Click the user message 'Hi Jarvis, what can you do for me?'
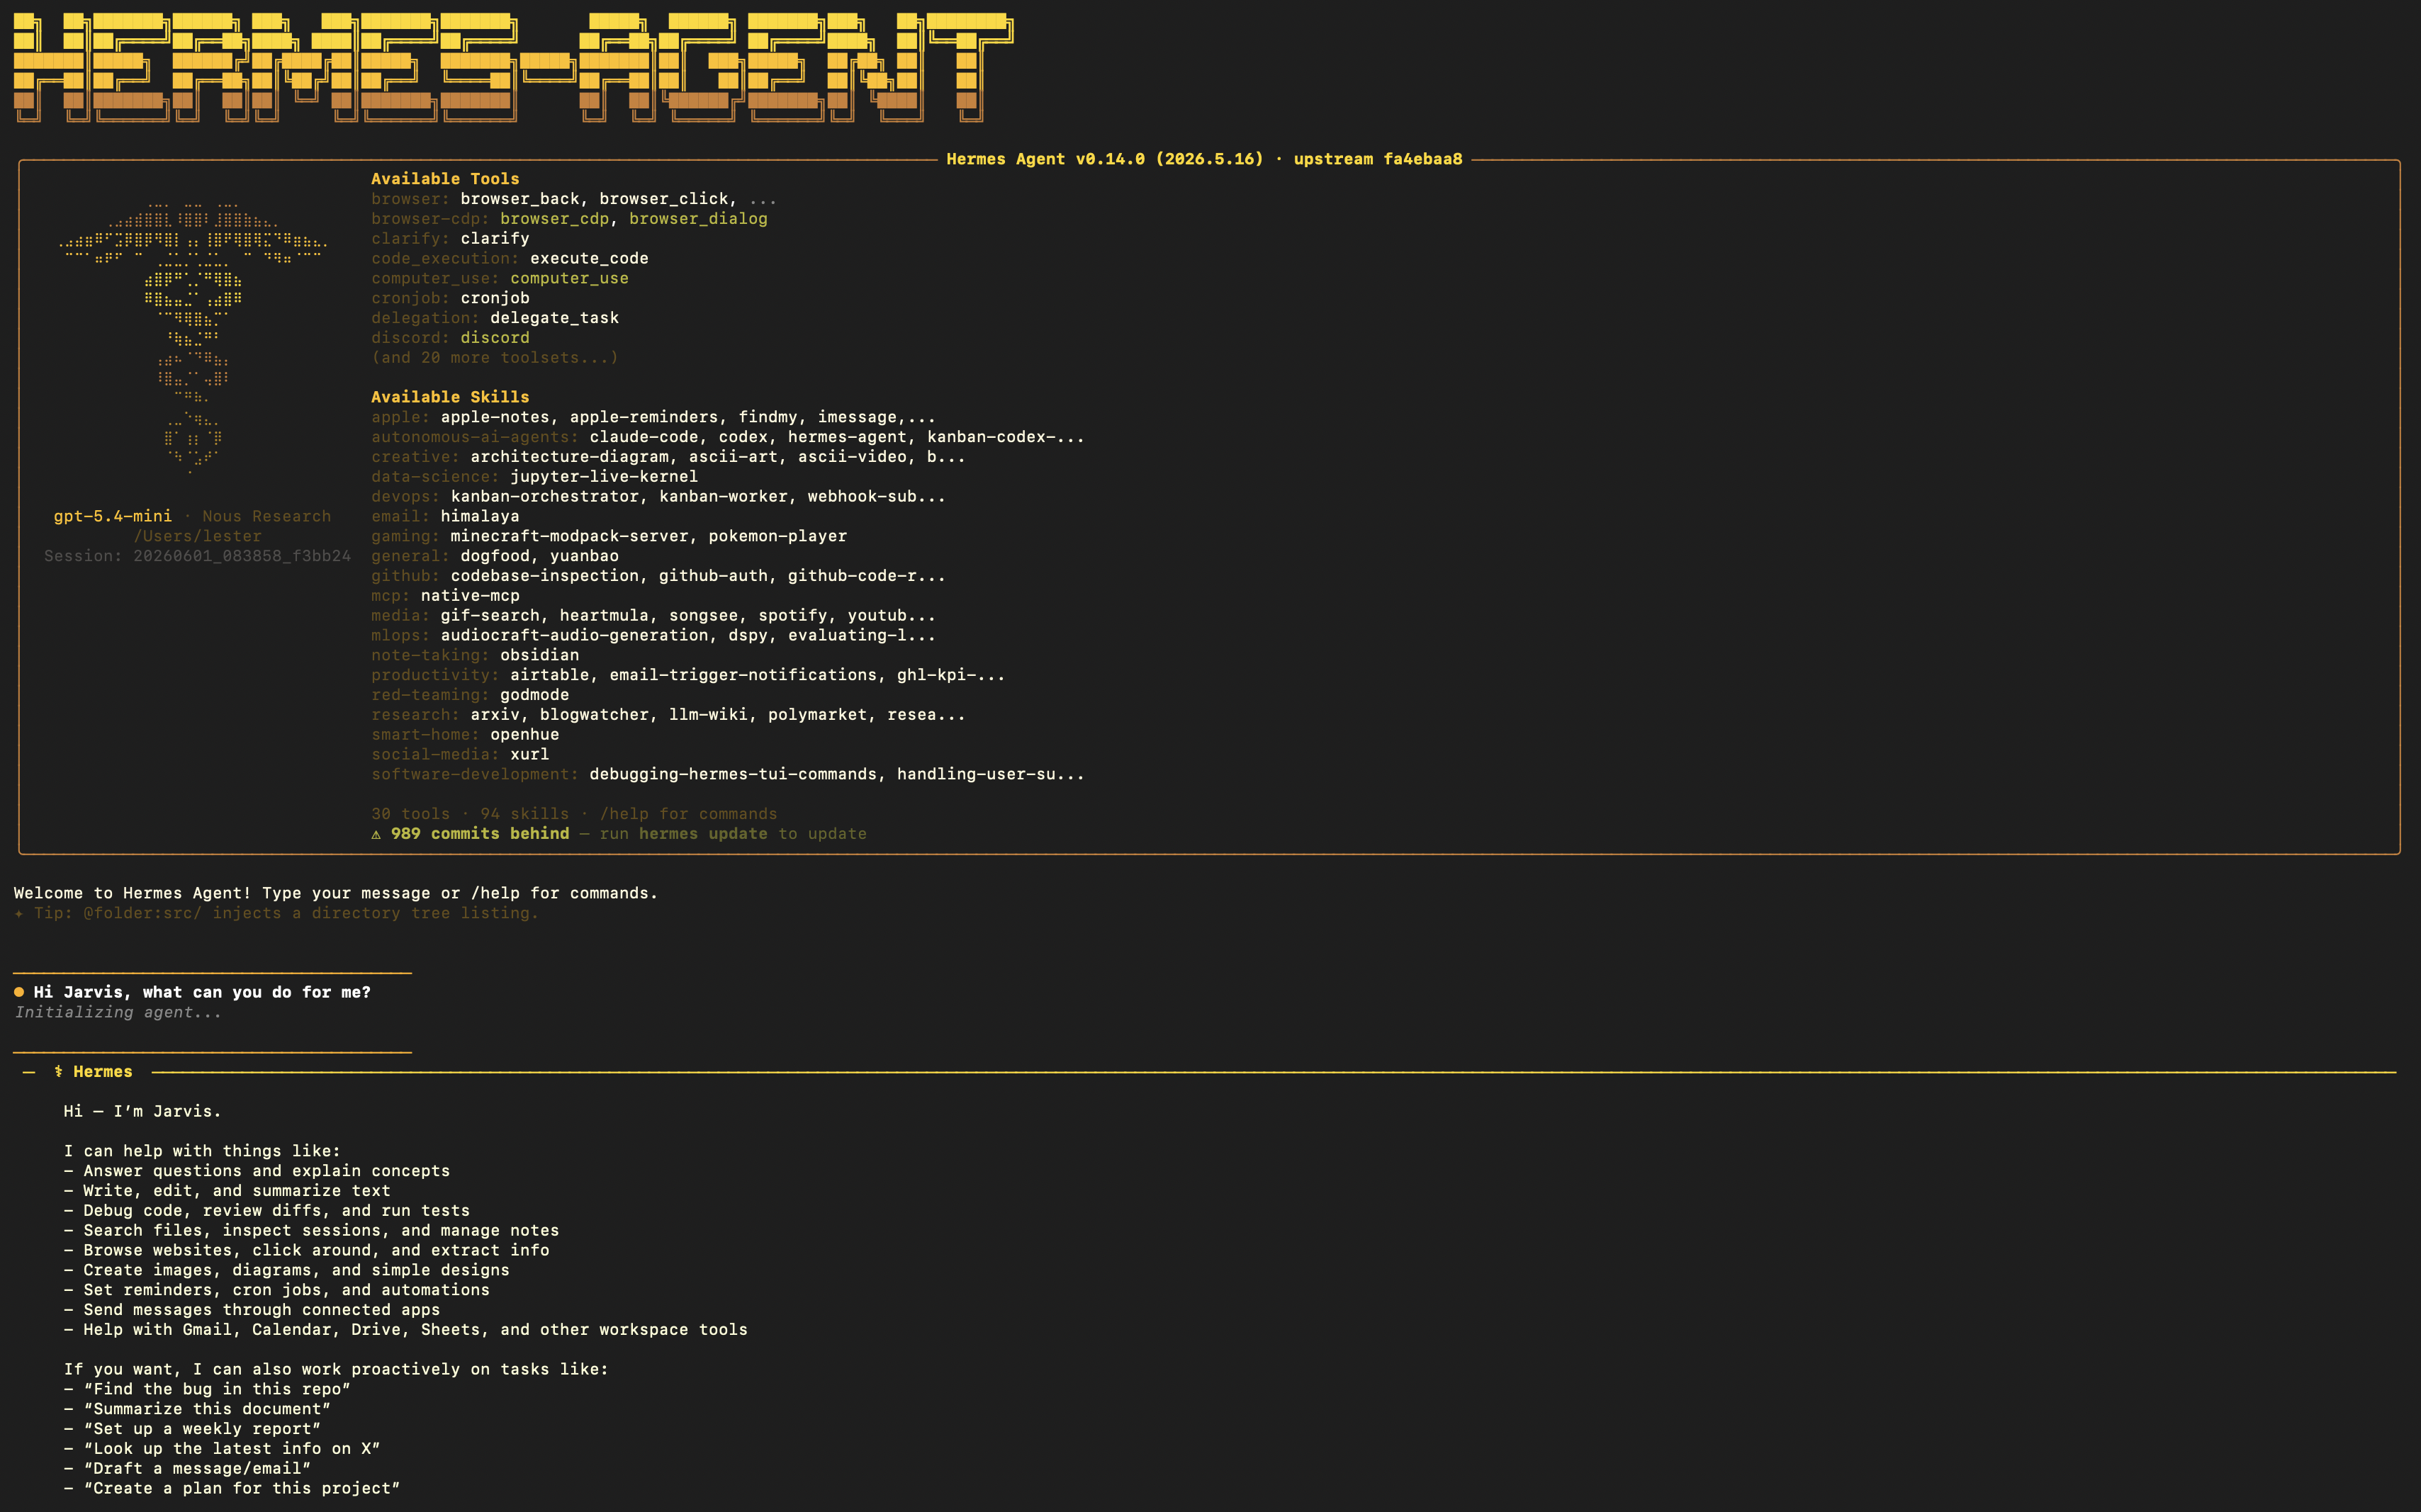Image resolution: width=2421 pixels, height=1512 pixels. pyautogui.click(x=202, y=992)
